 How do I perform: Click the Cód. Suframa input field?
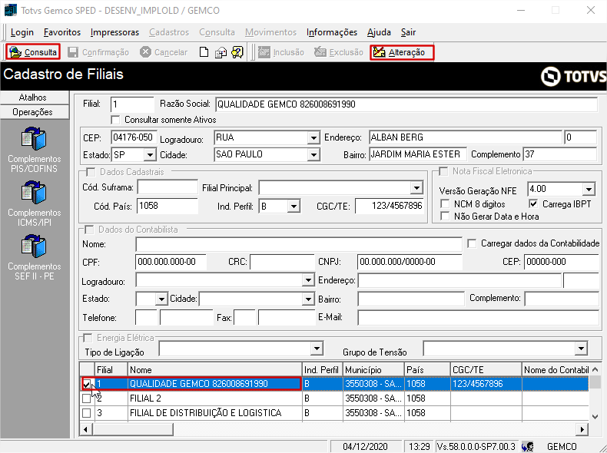point(168,187)
